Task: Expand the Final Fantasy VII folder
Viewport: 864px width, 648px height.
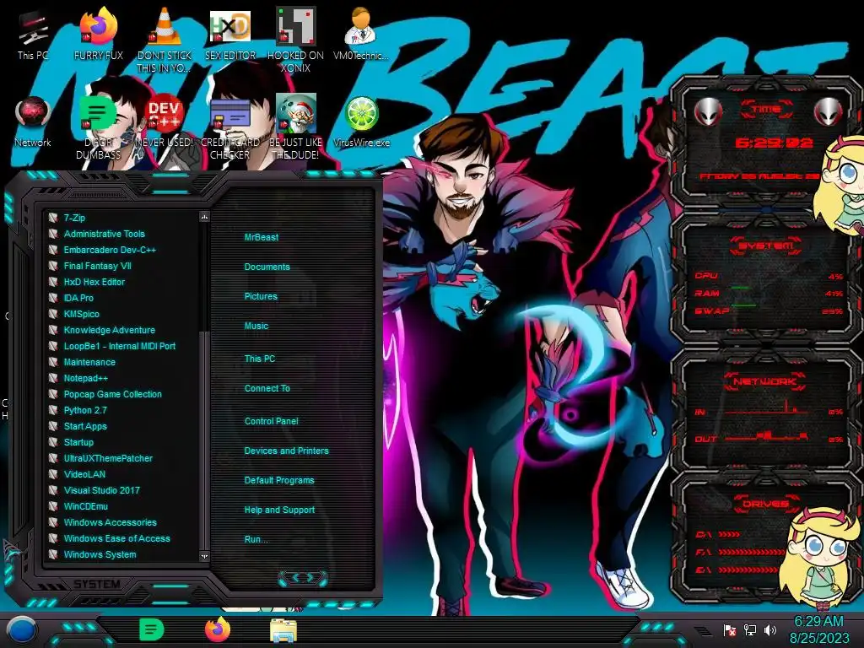Action: pyautogui.click(x=98, y=266)
